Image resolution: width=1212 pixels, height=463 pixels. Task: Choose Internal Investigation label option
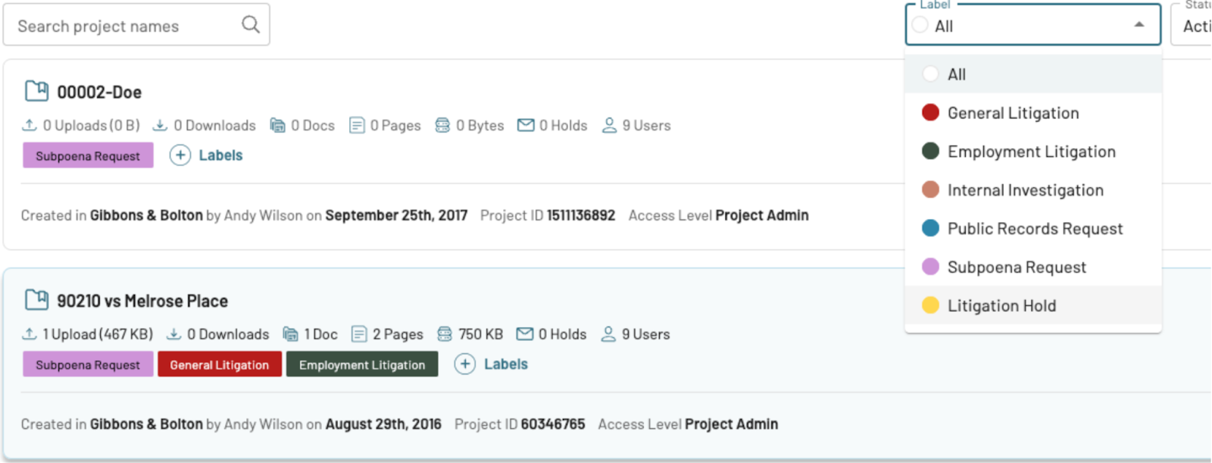coord(1033,190)
